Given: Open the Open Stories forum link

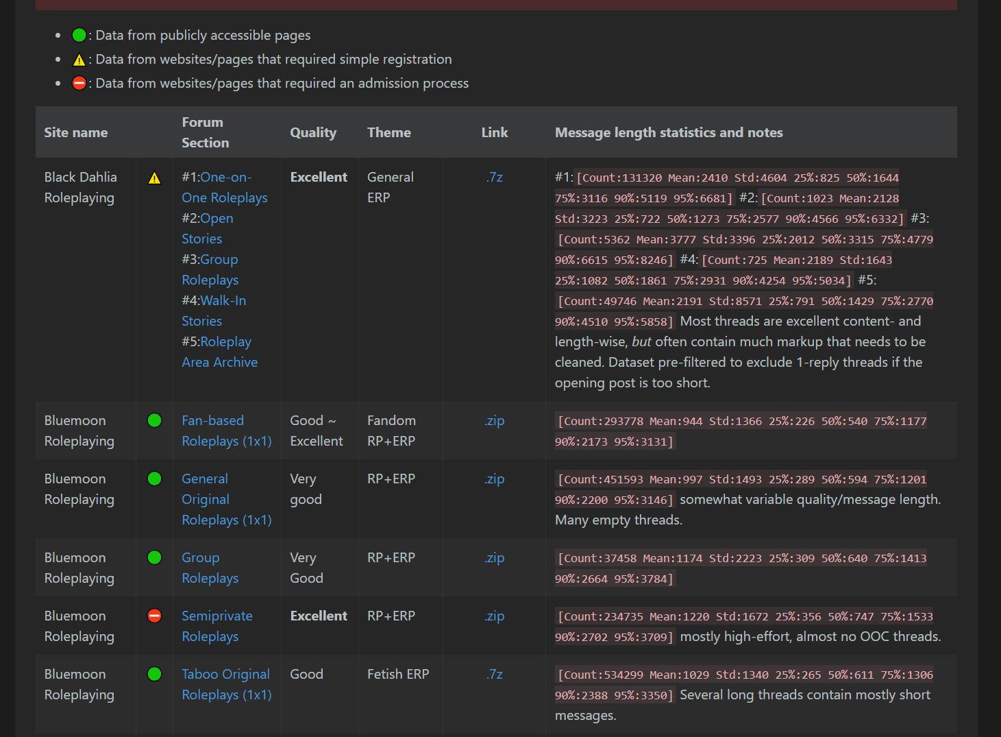Looking at the screenshot, I should [x=207, y=228].
